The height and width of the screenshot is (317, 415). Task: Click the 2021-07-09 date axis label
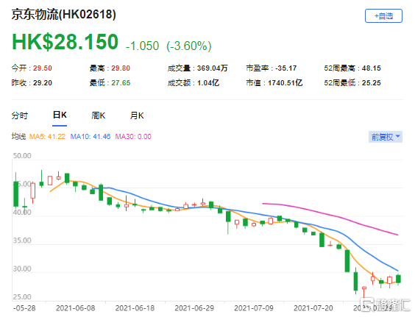(254, 308)
